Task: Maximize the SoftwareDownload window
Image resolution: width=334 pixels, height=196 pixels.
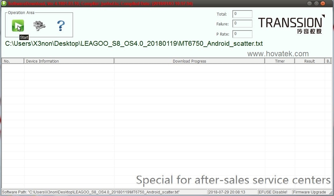Action: [316, 3]
